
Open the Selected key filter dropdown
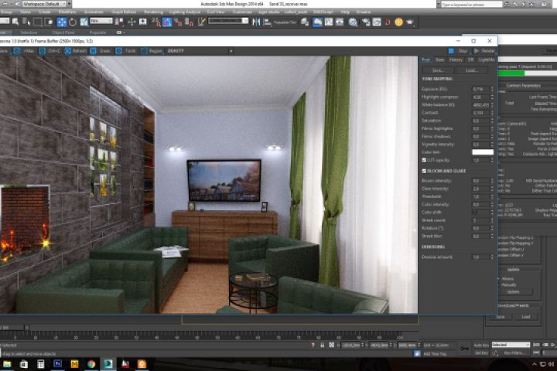tap(511, 345)
